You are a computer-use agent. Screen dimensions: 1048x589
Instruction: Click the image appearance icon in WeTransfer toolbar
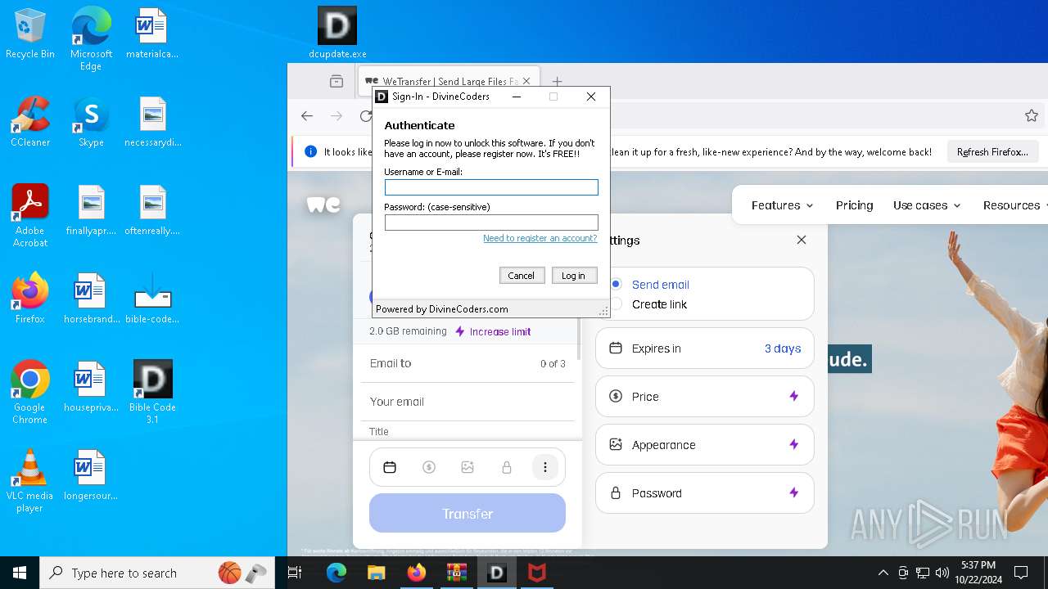[468, 467]
